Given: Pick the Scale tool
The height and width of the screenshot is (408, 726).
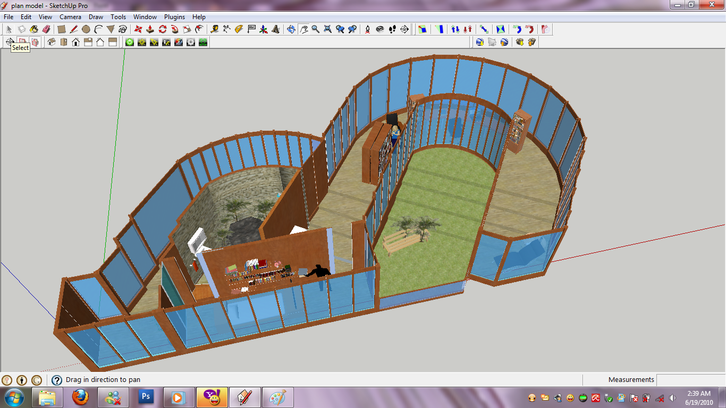Looking at the screenshot, I should 187,29.
